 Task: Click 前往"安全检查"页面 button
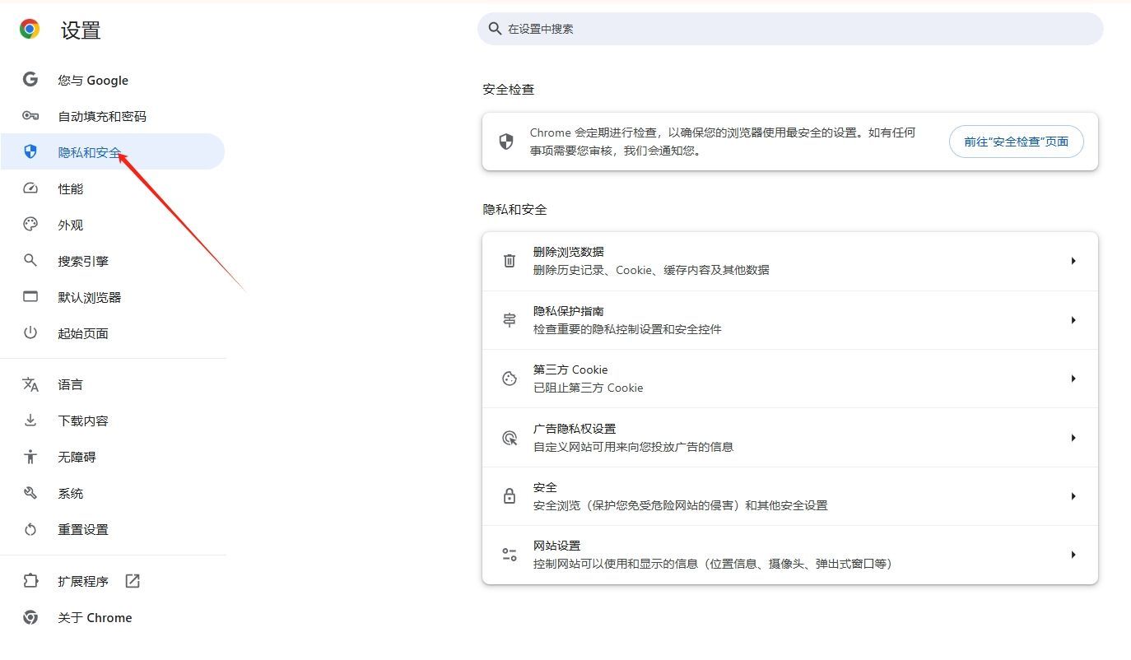point(1016,142)
